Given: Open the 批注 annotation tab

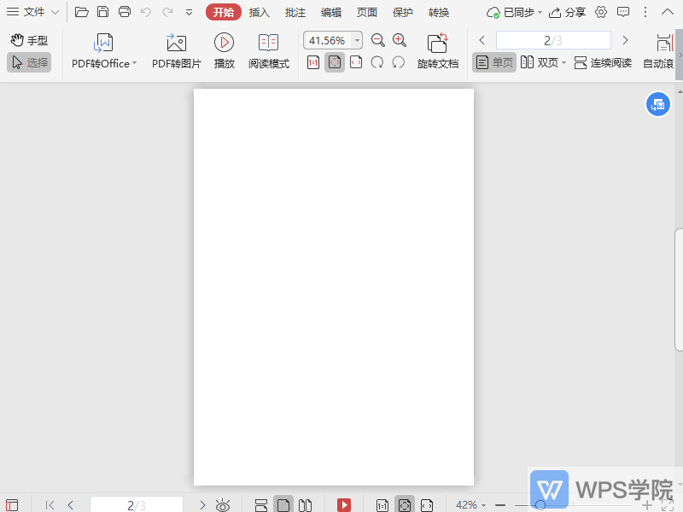Looking at the screenshot, I should pos(295,12).
